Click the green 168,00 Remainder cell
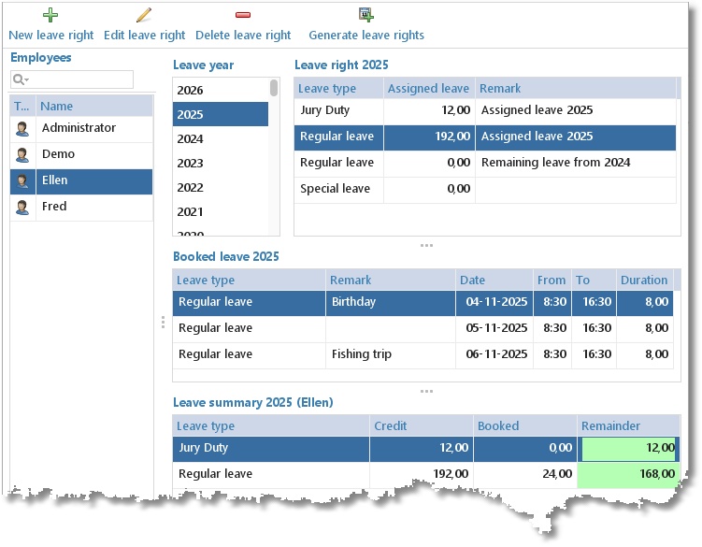702x547 pixels. coord(628,474)
